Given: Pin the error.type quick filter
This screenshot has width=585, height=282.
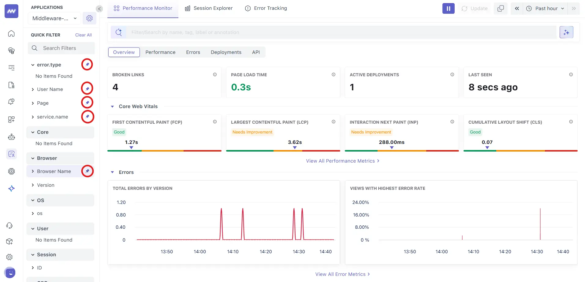Looking at the screenshot, I should click(x=87, y=64).
